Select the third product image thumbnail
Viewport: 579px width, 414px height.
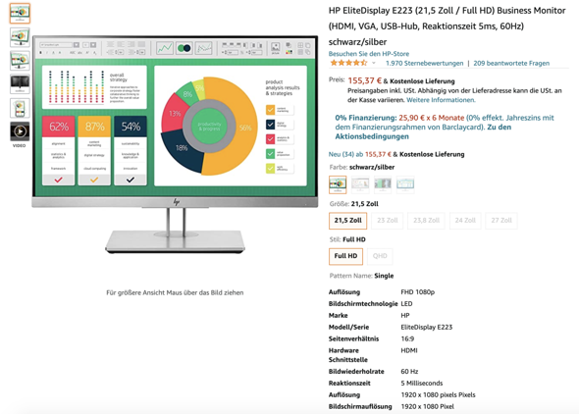(20, 61)
